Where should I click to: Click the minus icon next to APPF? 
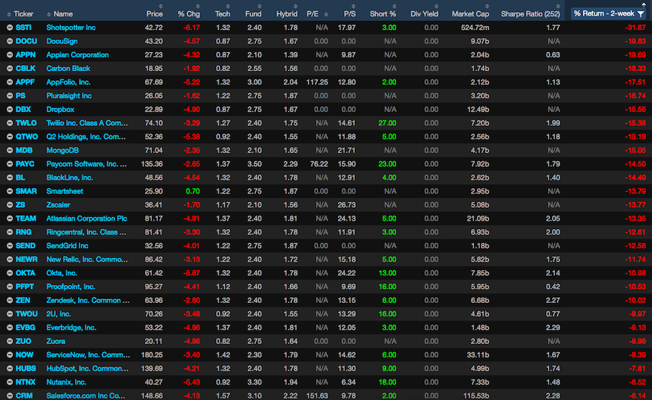[x=10, y=82]
